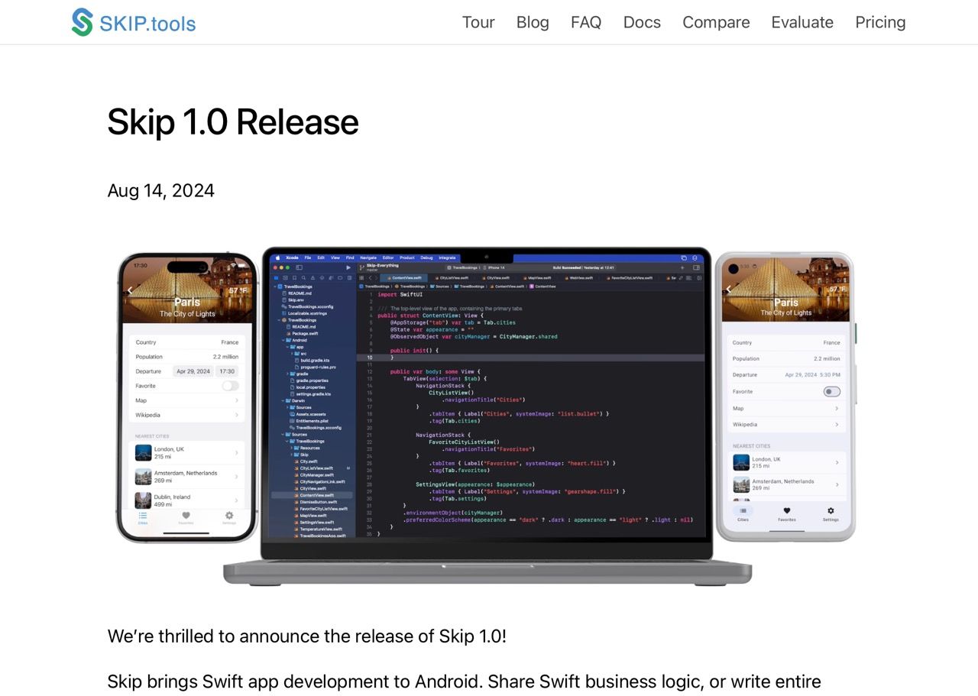Image resolution: width=978 pixels, height=696 pixels.
Task: Select the London, UK thumbnail on the iPhone
Action: coord(143,452)
